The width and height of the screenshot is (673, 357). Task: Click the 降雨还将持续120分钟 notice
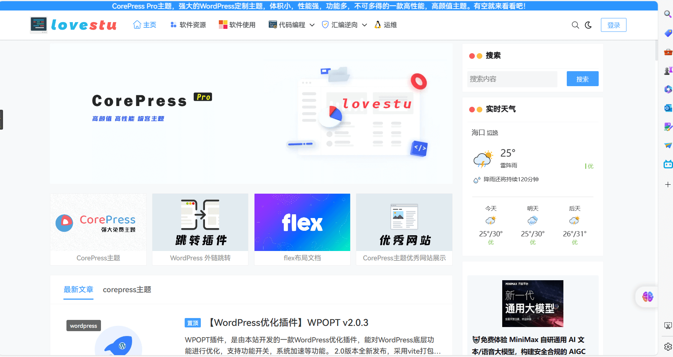click(x=511, y=179)
